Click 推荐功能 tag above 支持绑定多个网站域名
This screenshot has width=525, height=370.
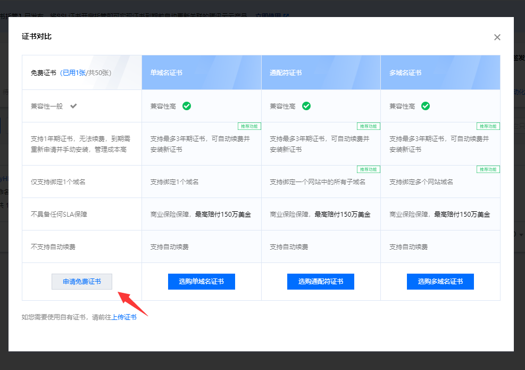(x=488, y=169)
